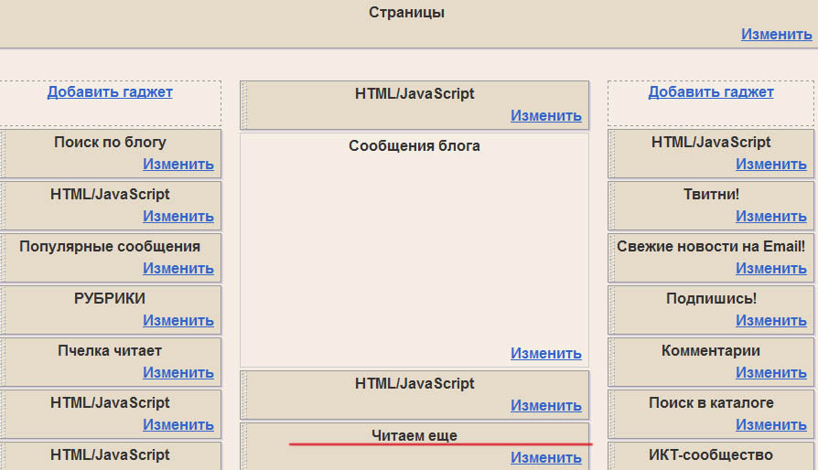This screenshot has width=818, height=470.
Task: Click Изменить link in Страницы section
Action: pos(776,34)
